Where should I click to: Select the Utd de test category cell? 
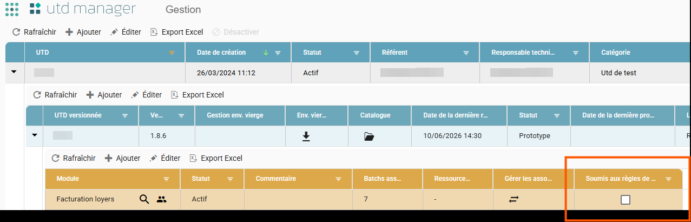(640, 73)
